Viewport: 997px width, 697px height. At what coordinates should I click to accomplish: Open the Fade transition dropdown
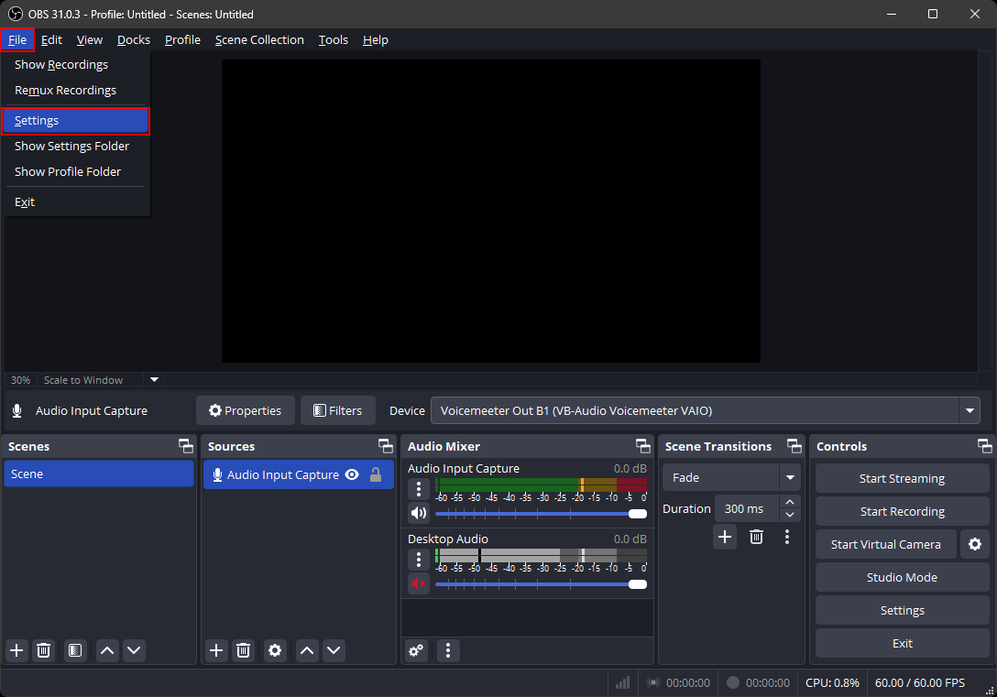(x=789, y=477)
